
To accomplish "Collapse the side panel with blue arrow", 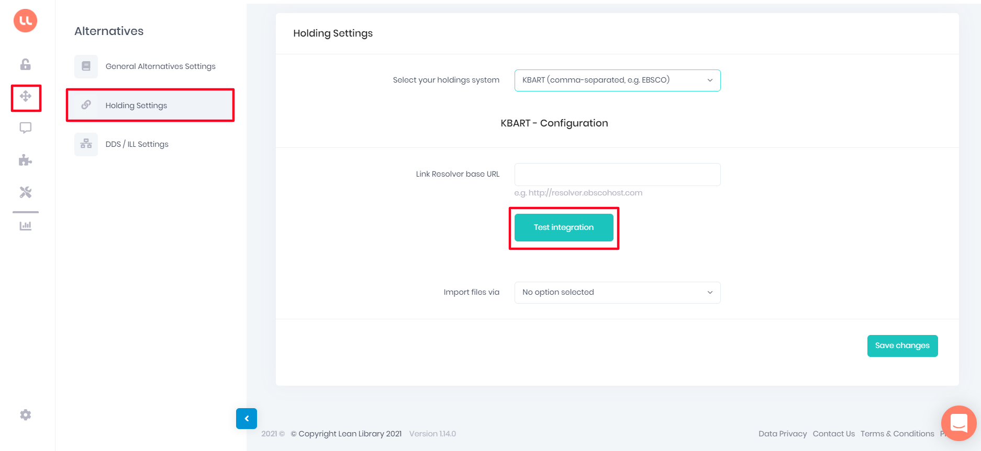I will point(247,419).
